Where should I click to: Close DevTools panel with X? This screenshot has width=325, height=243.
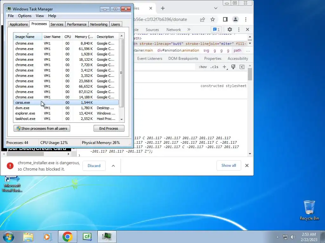[248, 29]
